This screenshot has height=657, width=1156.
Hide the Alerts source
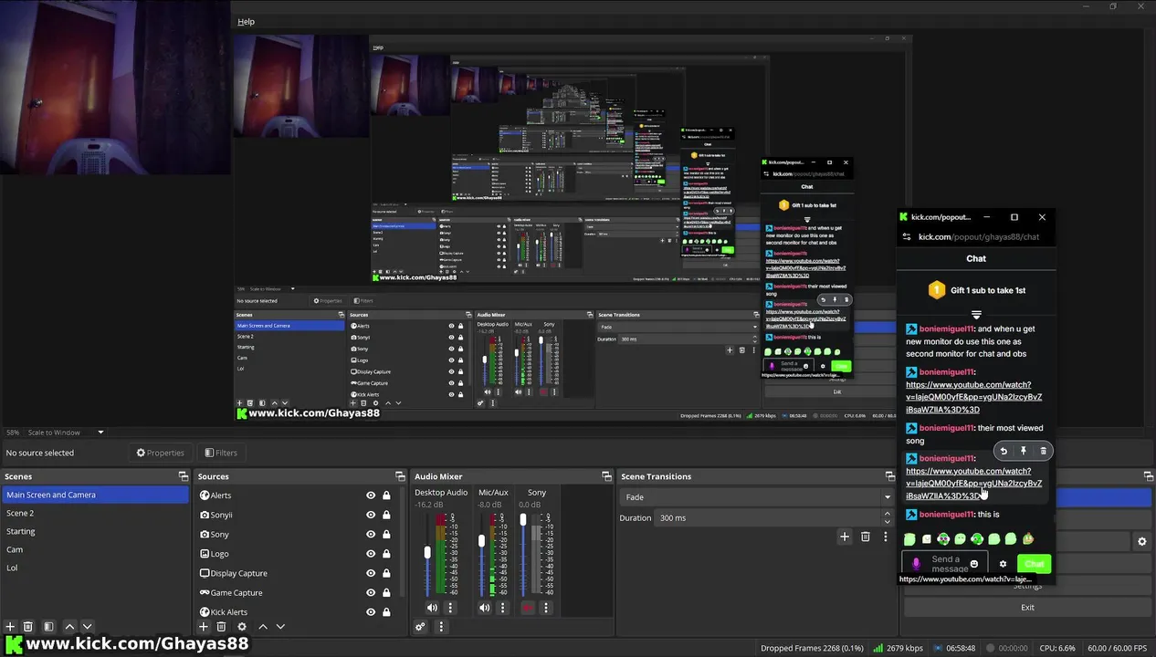pos(371,495)
